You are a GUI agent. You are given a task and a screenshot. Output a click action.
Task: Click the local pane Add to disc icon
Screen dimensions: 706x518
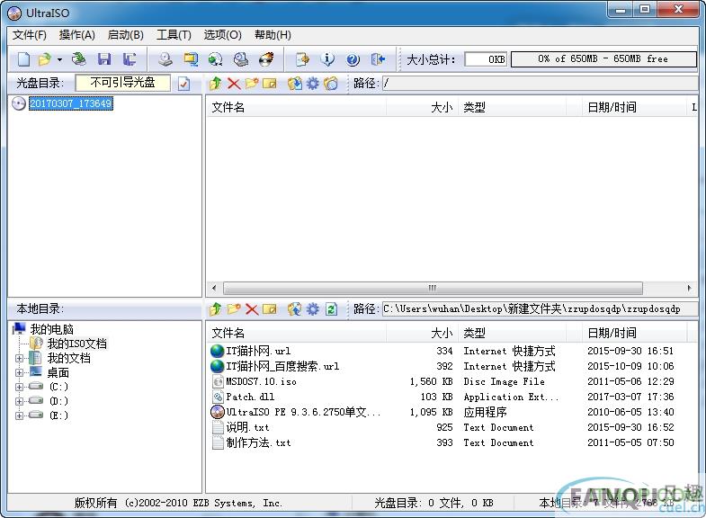(x=295, y=309)
